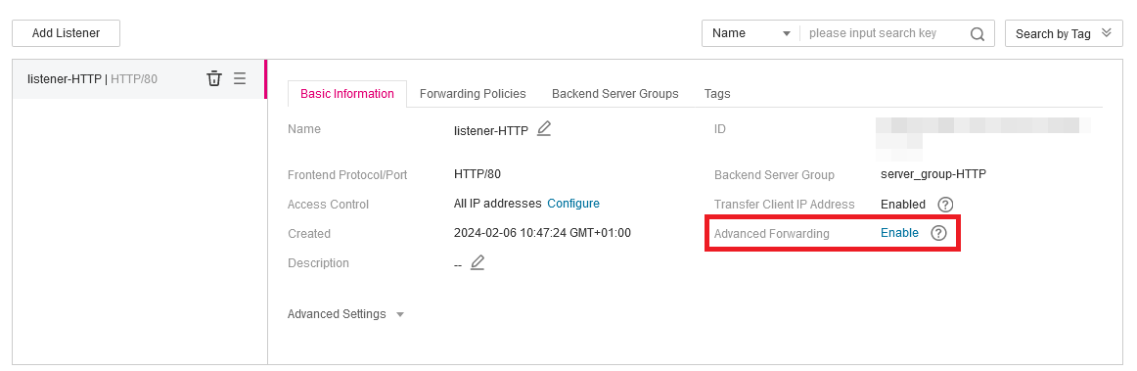
Task: Click the Access Control label
Action: pos(328,205)
